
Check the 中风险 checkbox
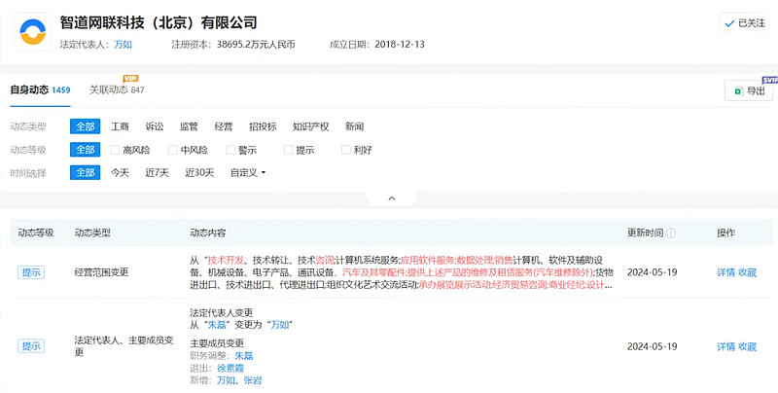point(173,150)
